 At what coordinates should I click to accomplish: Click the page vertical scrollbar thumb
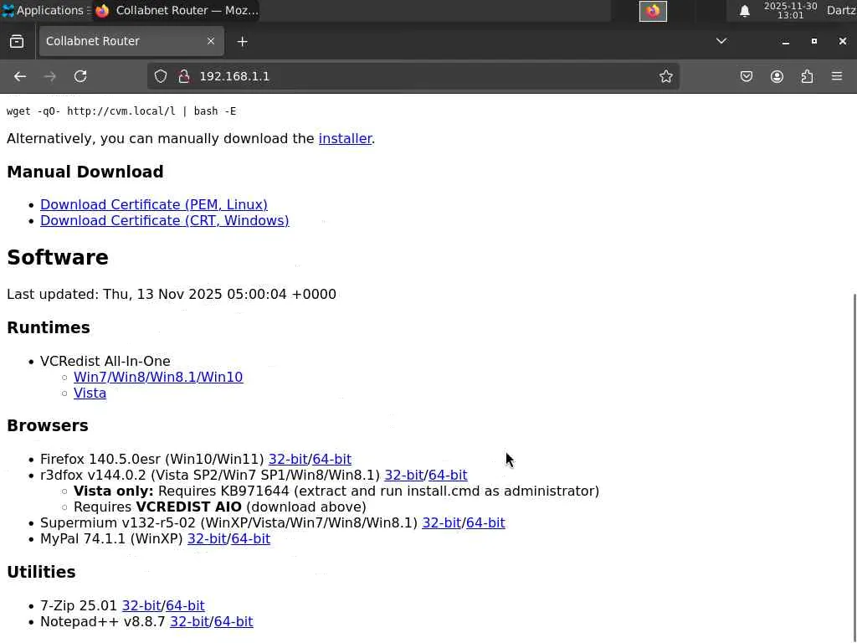pos(854,467)
